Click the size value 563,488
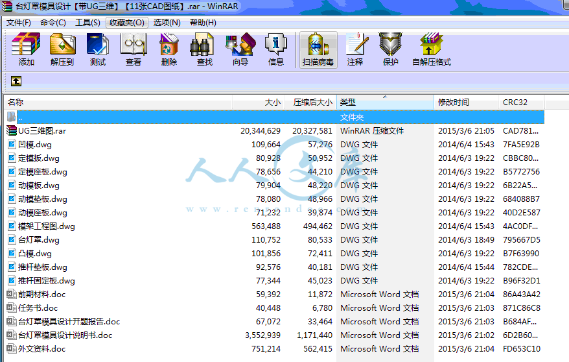The width and height of the screenshot is (569, 362). (x=266, y=226)
